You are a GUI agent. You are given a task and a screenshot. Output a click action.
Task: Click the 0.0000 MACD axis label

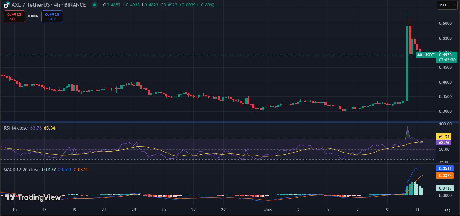pos(445,195)
